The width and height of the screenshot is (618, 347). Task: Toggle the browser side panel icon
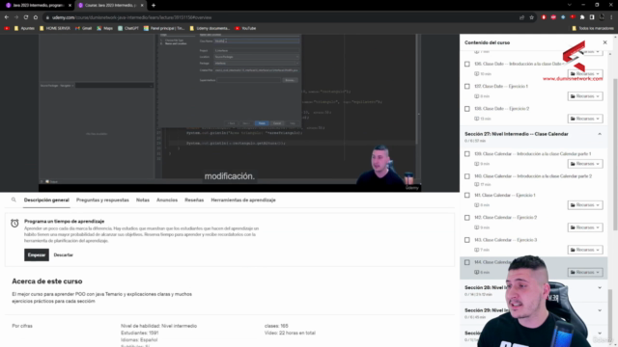coord(592,17)
